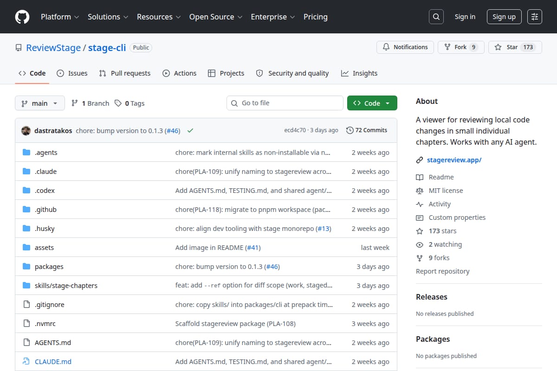Open the #13 link in .husky row
Screen dimensions: 557x371
pos(324,229)
